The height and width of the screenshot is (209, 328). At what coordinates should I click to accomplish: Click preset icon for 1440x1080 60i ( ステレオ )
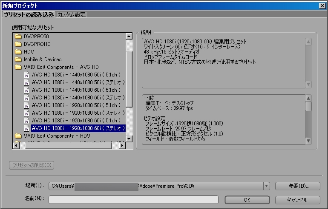point(26,98)
